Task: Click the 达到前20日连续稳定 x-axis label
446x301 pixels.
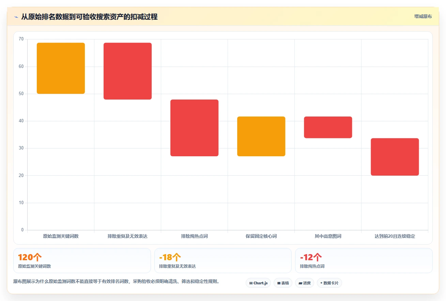Action: [395, 236]
